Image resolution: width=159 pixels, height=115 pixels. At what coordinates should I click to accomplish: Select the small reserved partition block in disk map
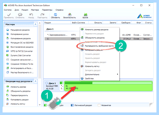tap(62, 86)
